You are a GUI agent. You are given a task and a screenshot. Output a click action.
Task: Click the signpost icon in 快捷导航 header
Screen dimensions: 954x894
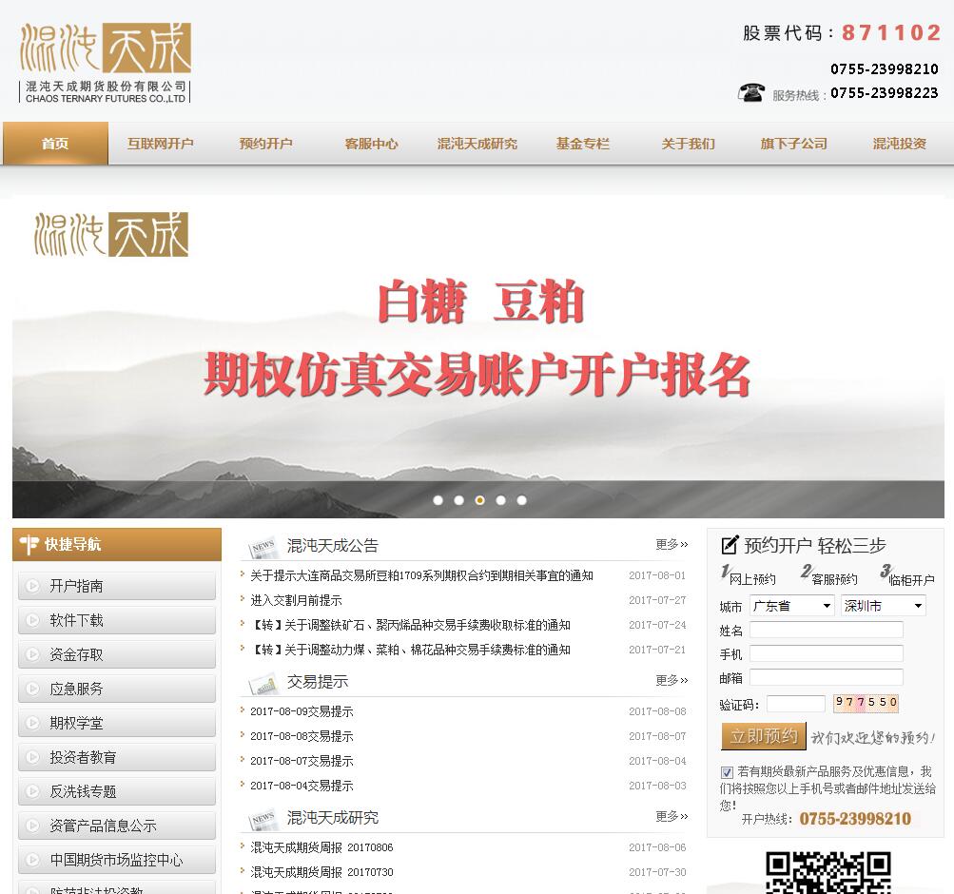point(29,544)
